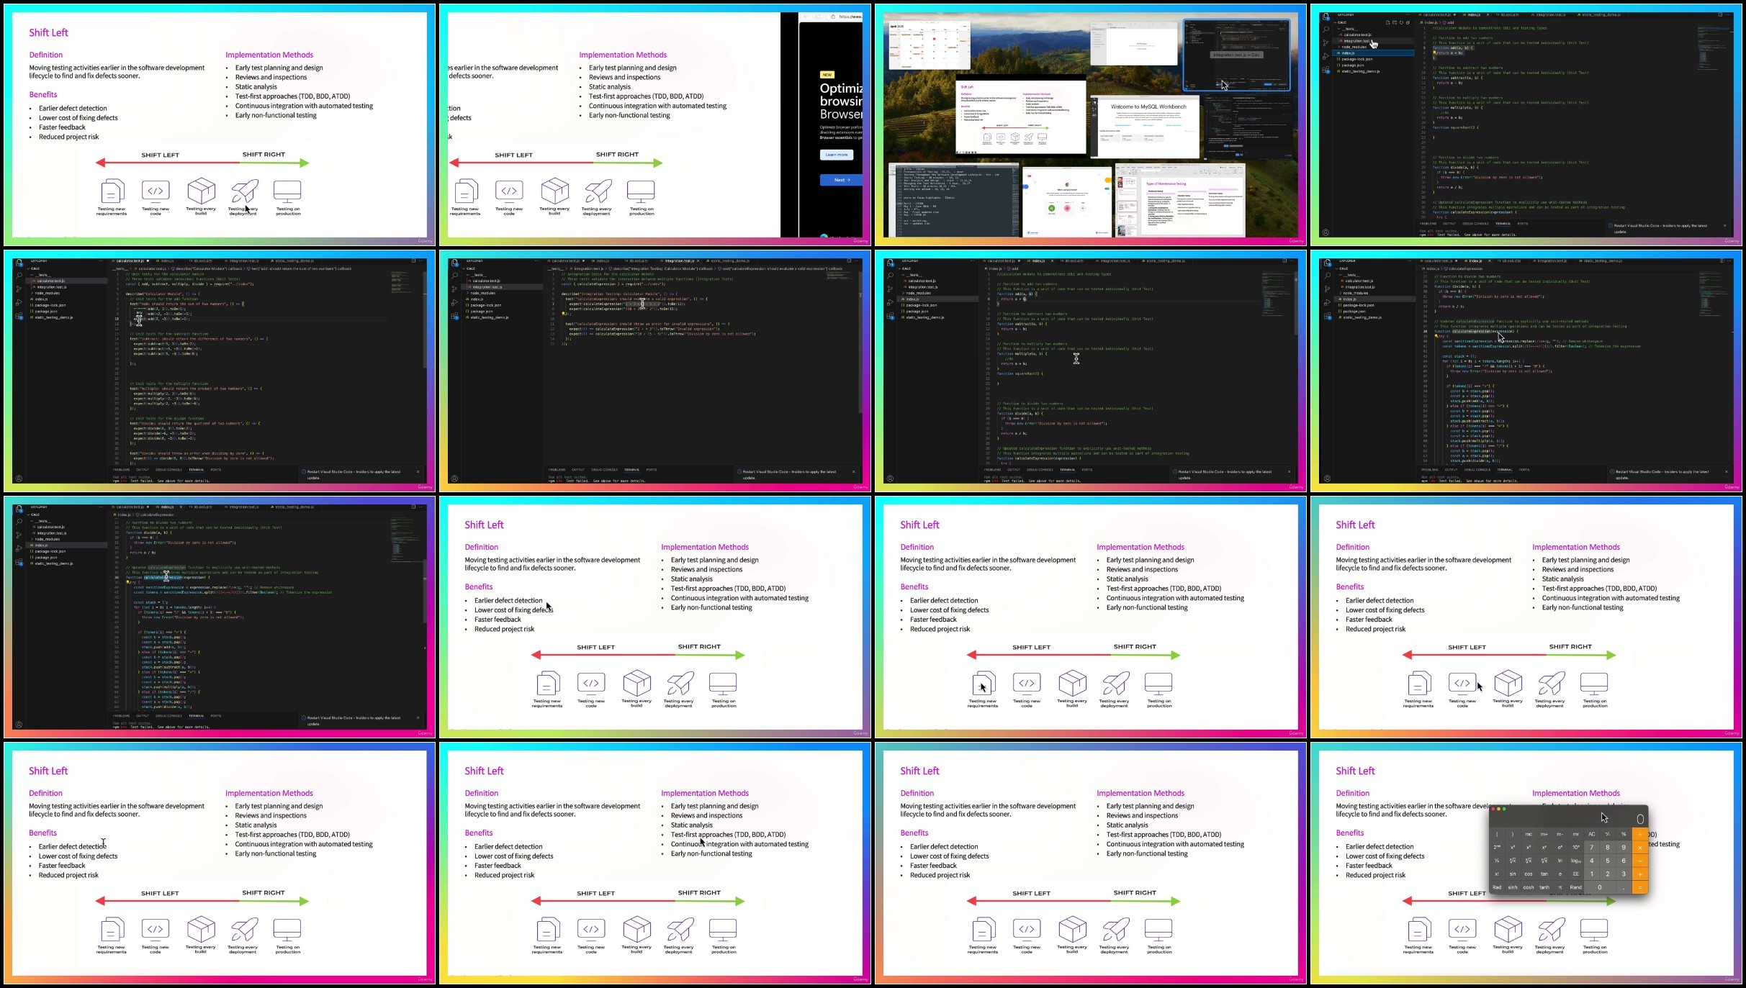Click the sinh key on Calculator
The image size is (1746, 988).
(1513, 887)
